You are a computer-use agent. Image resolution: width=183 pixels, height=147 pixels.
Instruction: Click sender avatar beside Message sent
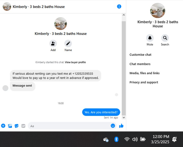tap(5, 88)
